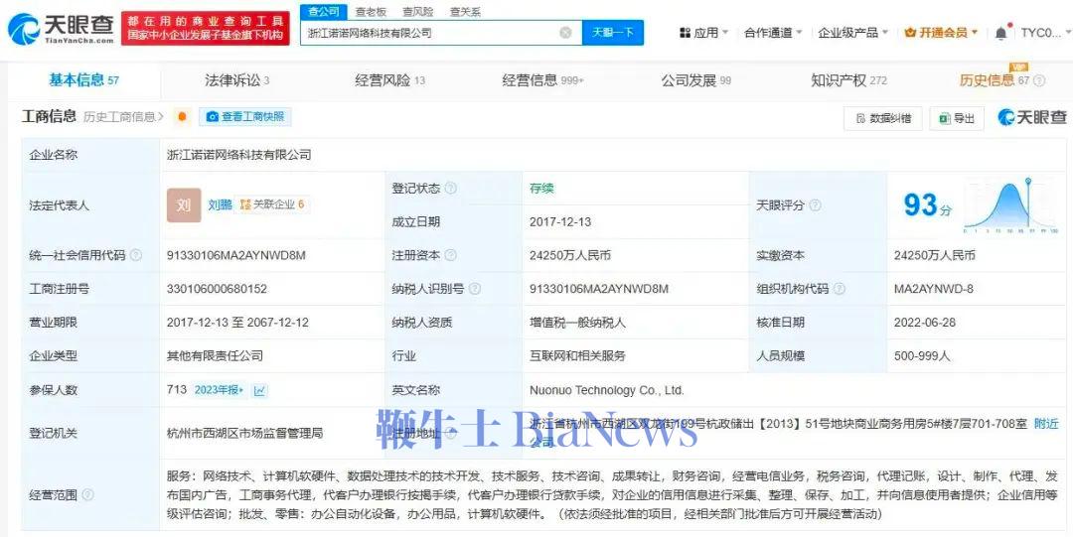Screen dimensions: 1073x537
Task: Click help icon next to 组织机构代码
Action: point(839,289)
